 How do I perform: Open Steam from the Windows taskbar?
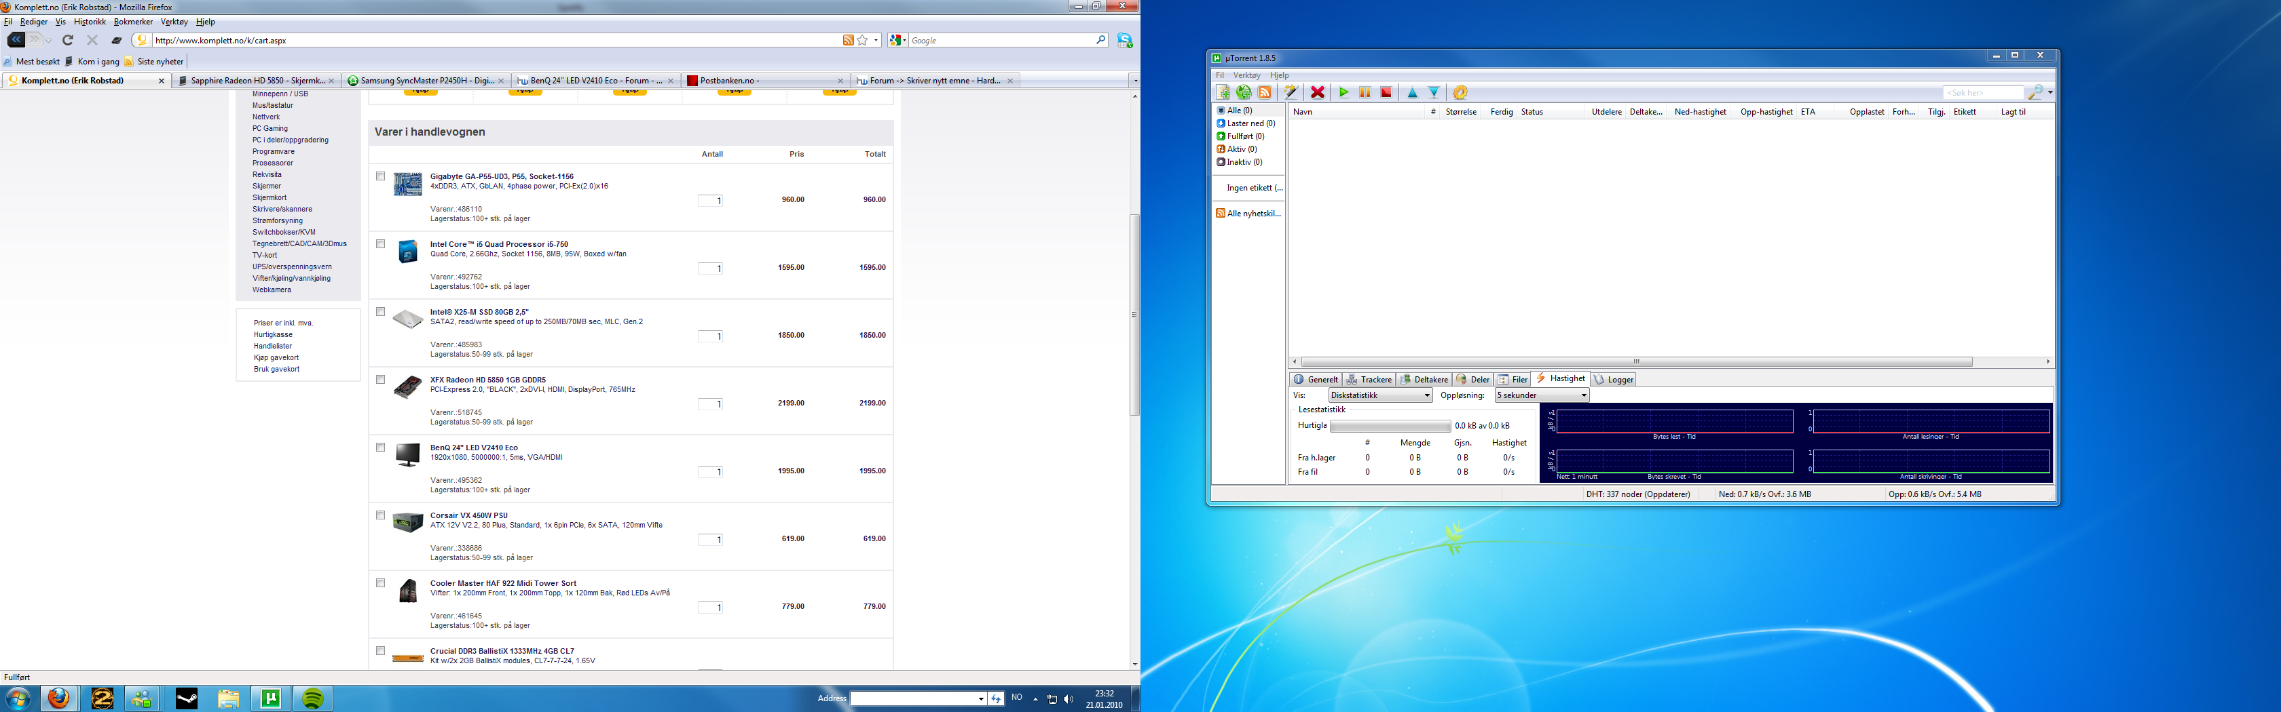point(187,698)
